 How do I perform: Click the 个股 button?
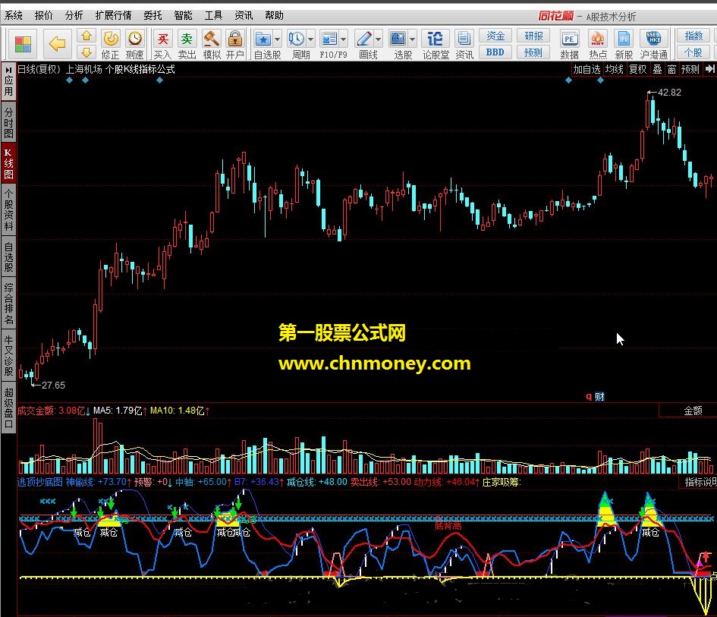(x=693, y=52)
